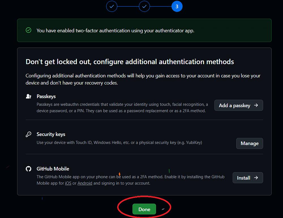The width and height of the screenshot is (283, 218).
Task: Click the GitHub Mobile octocat icon
Action: 29,169
